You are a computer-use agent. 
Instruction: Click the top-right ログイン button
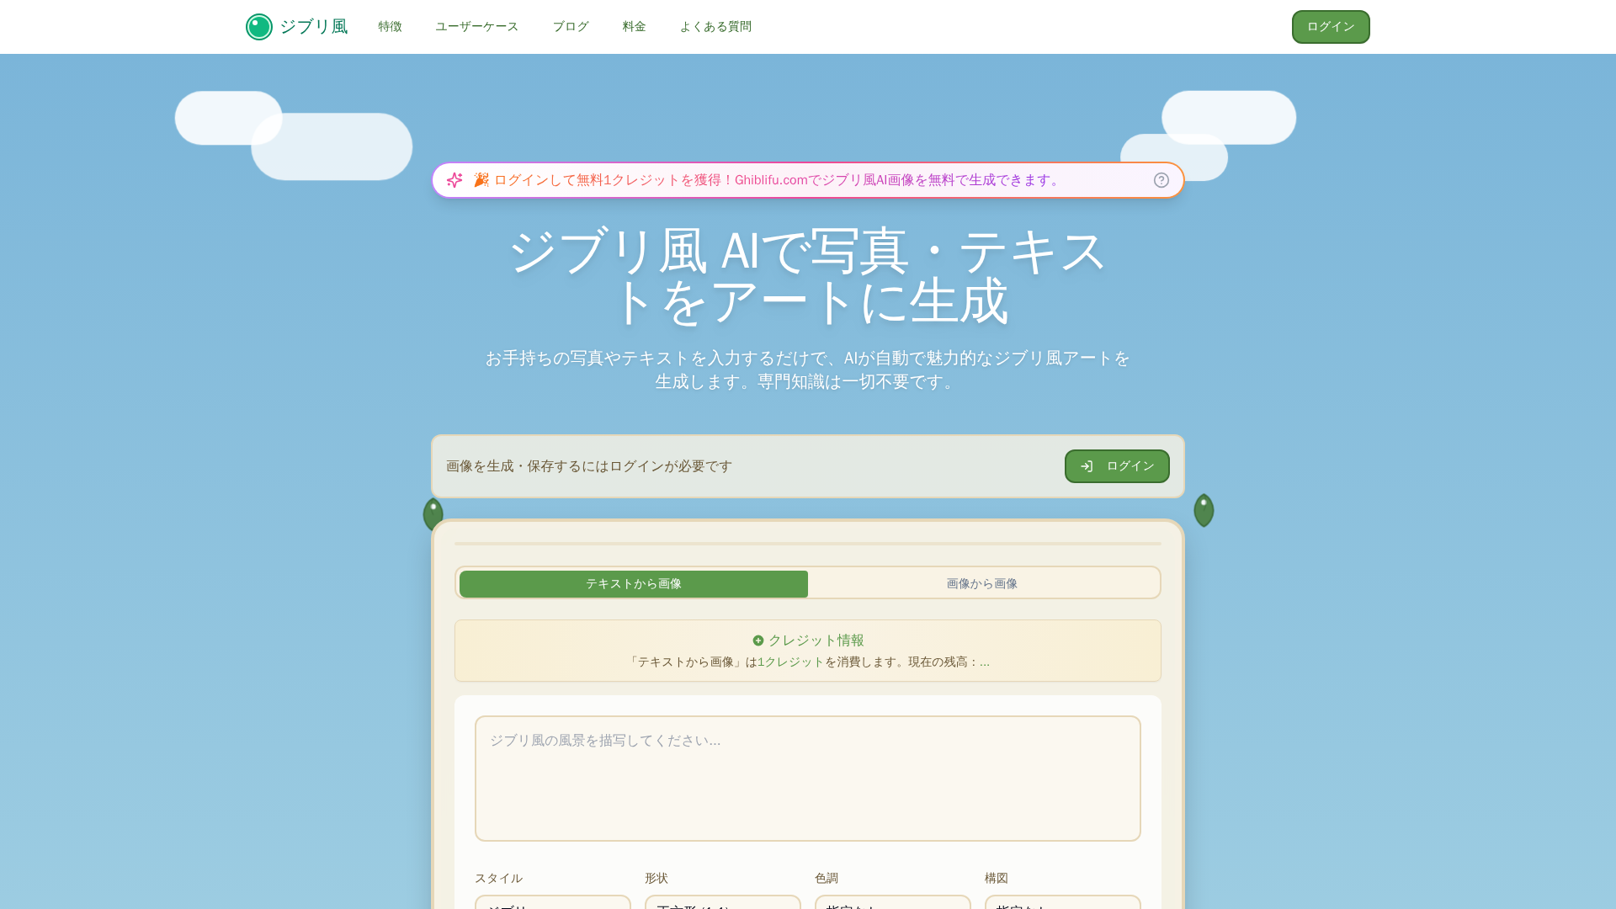pyautogui.click(x=1330, y=27)
